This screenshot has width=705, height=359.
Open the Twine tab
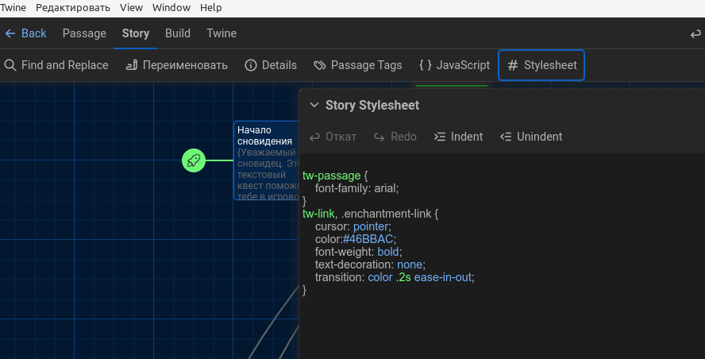[x=222, y=33]
